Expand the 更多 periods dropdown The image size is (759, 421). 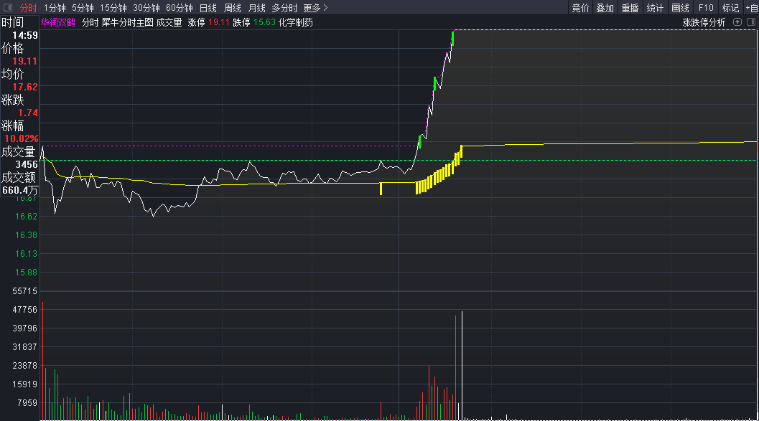tap(315, 8)
